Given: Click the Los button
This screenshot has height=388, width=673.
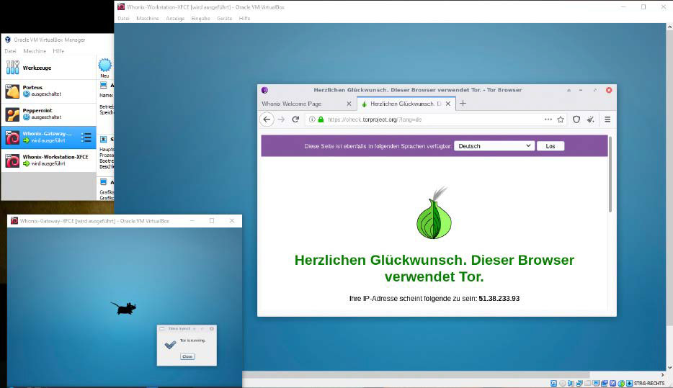Looking at the screenshot, I should 551,146.
